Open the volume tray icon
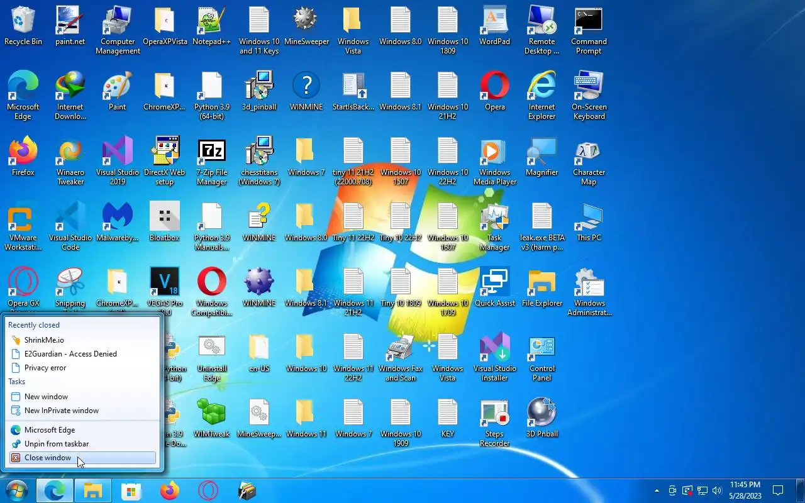 717,490
